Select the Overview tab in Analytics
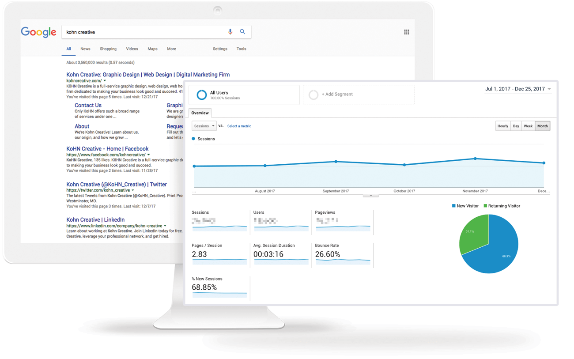Viewport: 574px width, 359px height. click(x=200, y=113)
